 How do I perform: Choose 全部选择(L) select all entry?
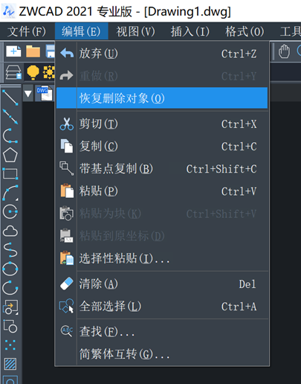tap(162, 307)
